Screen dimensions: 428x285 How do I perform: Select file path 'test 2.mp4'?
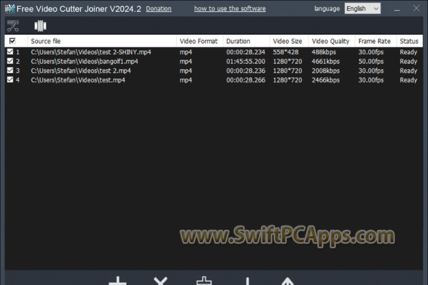tap(81, 71)
